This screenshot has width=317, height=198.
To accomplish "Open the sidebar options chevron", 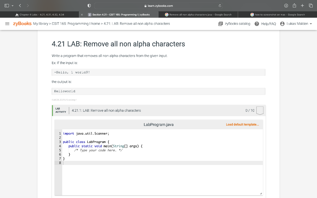I will 13,5.
